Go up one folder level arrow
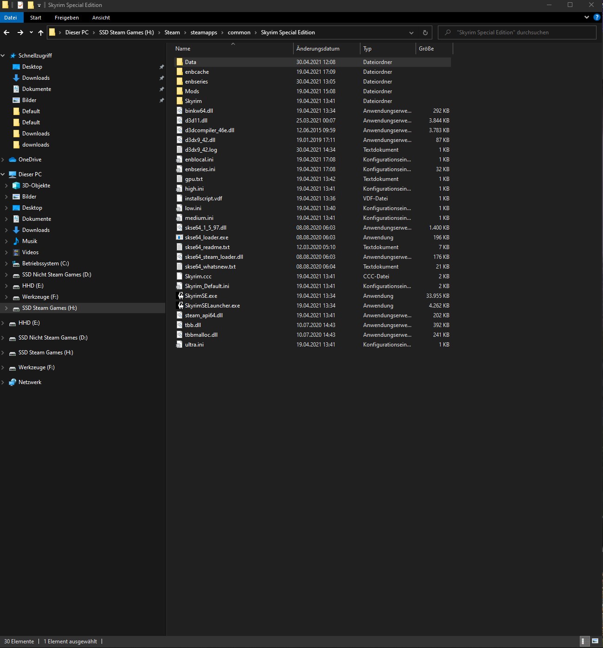 (41, 32)
